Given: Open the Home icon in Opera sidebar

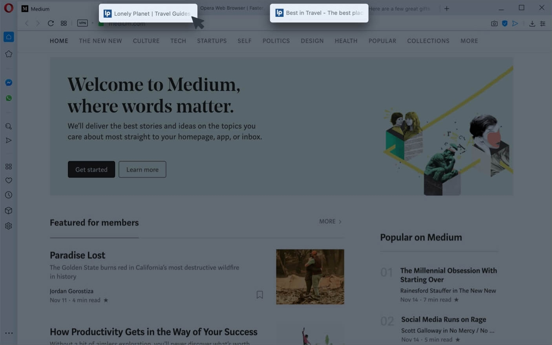Looking at the screenshot, I should coord(9,37).
